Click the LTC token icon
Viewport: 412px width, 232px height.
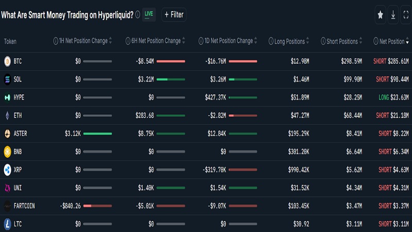coord(7,224)
